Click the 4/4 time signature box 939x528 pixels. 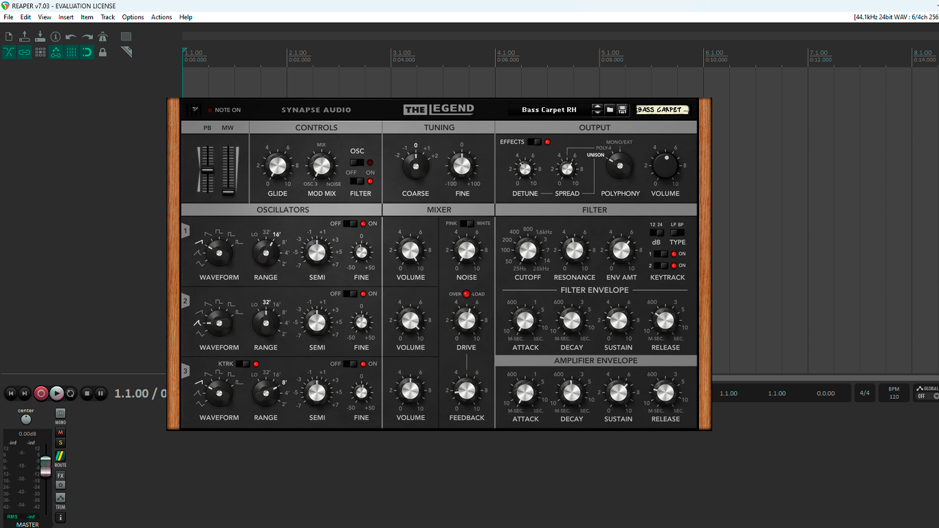tap(865, 393)
